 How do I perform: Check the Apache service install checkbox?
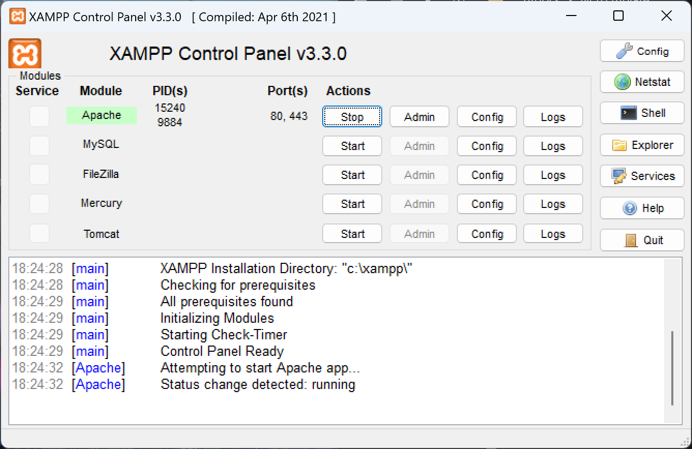(x=39, y=116)
